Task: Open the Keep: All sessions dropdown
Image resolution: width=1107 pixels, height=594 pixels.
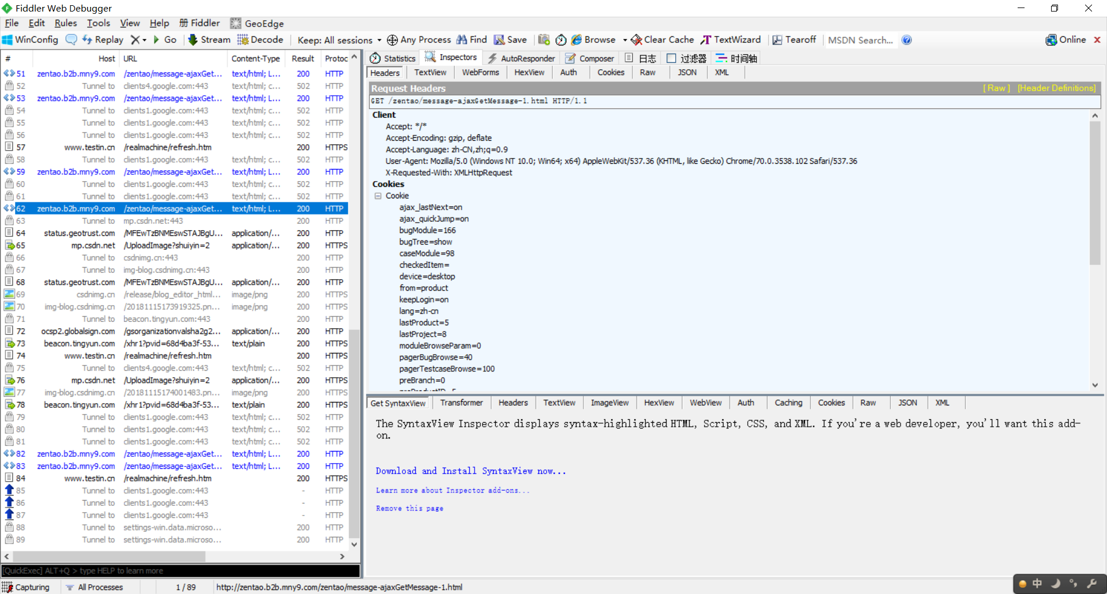Action: pos(339,40)
